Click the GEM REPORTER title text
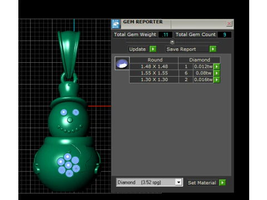 pyautogui.click(x=143, y=22)
